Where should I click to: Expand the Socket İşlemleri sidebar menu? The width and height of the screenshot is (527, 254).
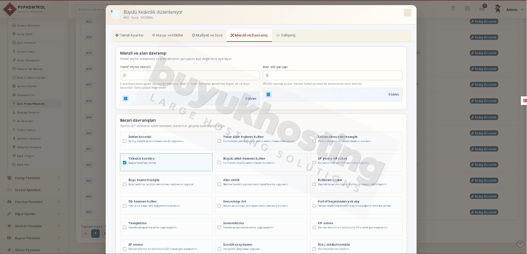point(33,190)
